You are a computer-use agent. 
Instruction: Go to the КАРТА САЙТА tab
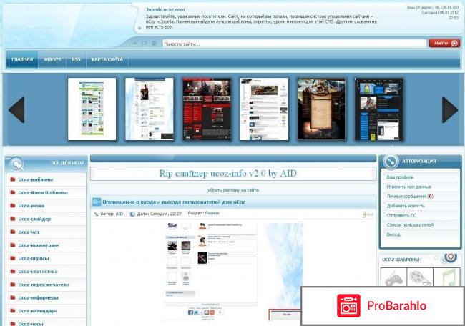tap(105, 60)
